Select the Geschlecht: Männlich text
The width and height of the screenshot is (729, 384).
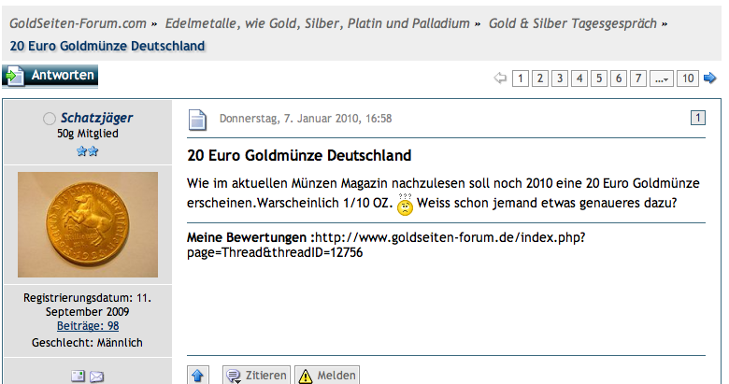88,343
